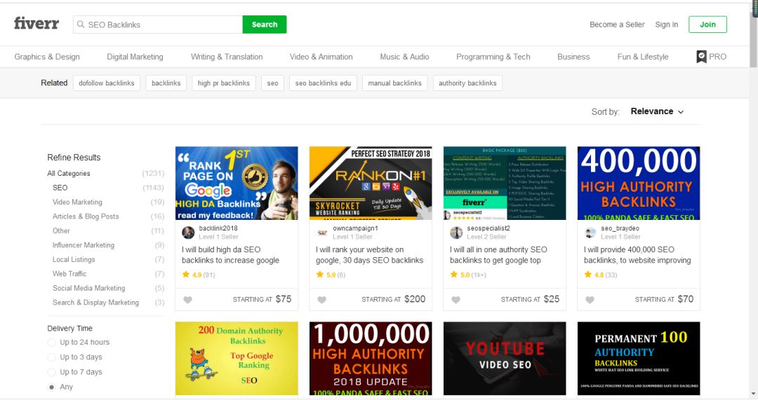Click Become a Seller link

(617, 25)
